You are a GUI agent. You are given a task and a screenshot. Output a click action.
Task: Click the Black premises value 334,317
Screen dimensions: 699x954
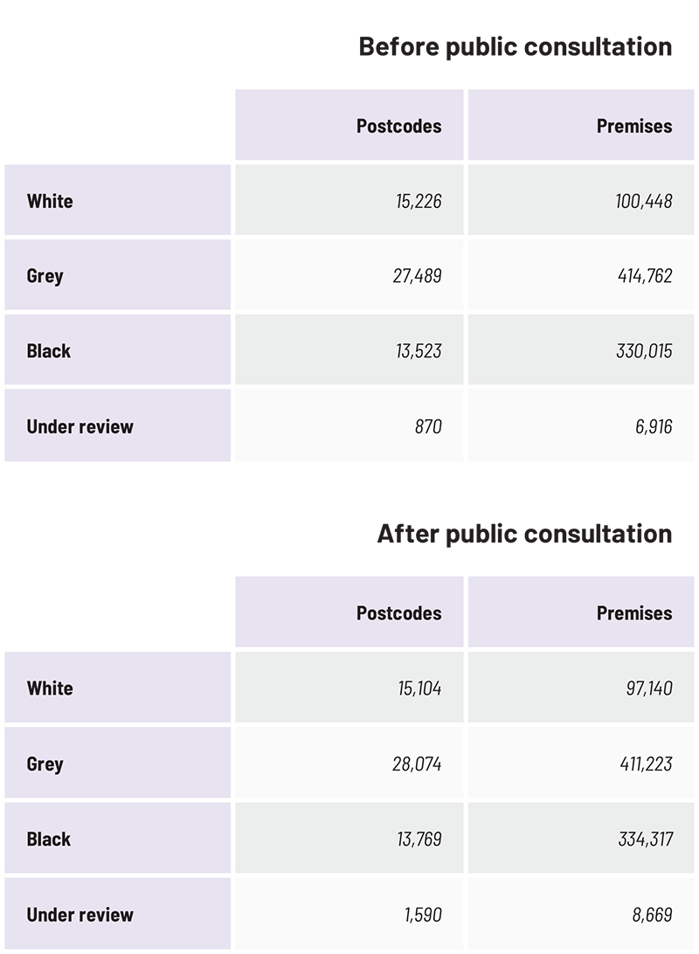point(644,840)
